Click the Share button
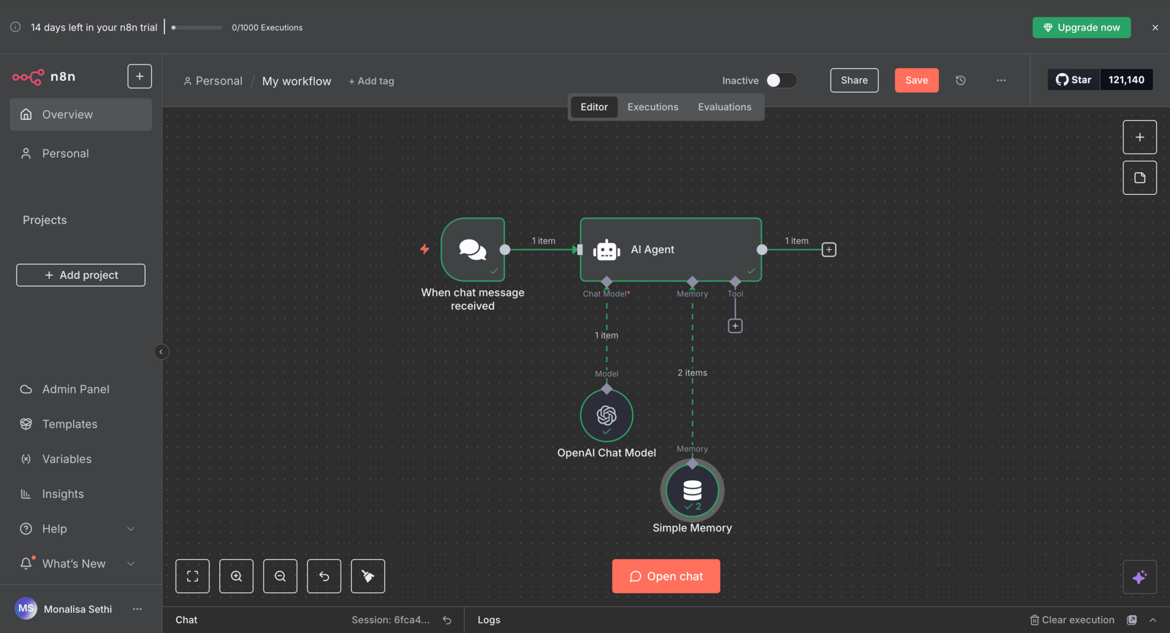Viewport: 1170px width, 633px height. tap(854, 80)
